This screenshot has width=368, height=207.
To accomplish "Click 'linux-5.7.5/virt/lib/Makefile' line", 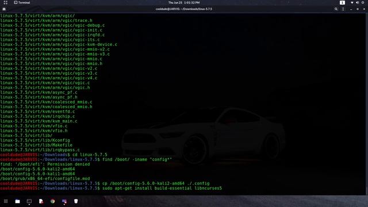I will tap(36, 145).
